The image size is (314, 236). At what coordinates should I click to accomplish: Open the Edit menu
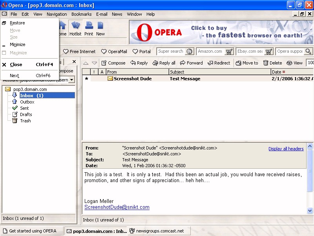[25, 14]
